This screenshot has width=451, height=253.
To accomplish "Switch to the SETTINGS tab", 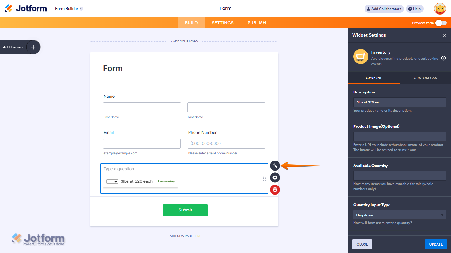I will tap(222, 23).
